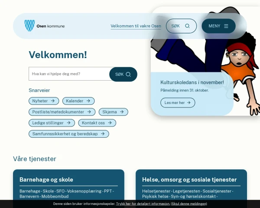Click Trykk her for detaljert informasjon link
This screenshot has width=260, height=208.
pos(143,204)
